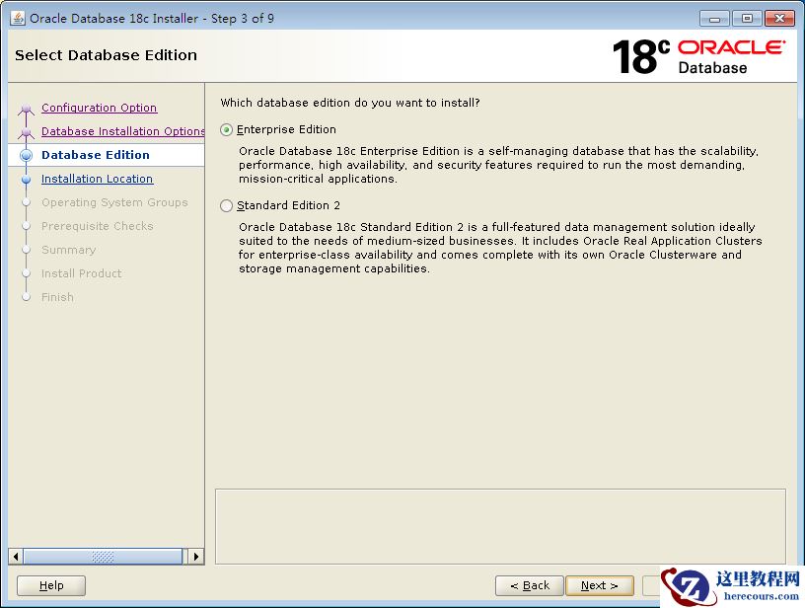The height and width of the screenshot is (608, 805).
Task: Click the Standard Edition 2 description paragraph
Action: point(500,248)
